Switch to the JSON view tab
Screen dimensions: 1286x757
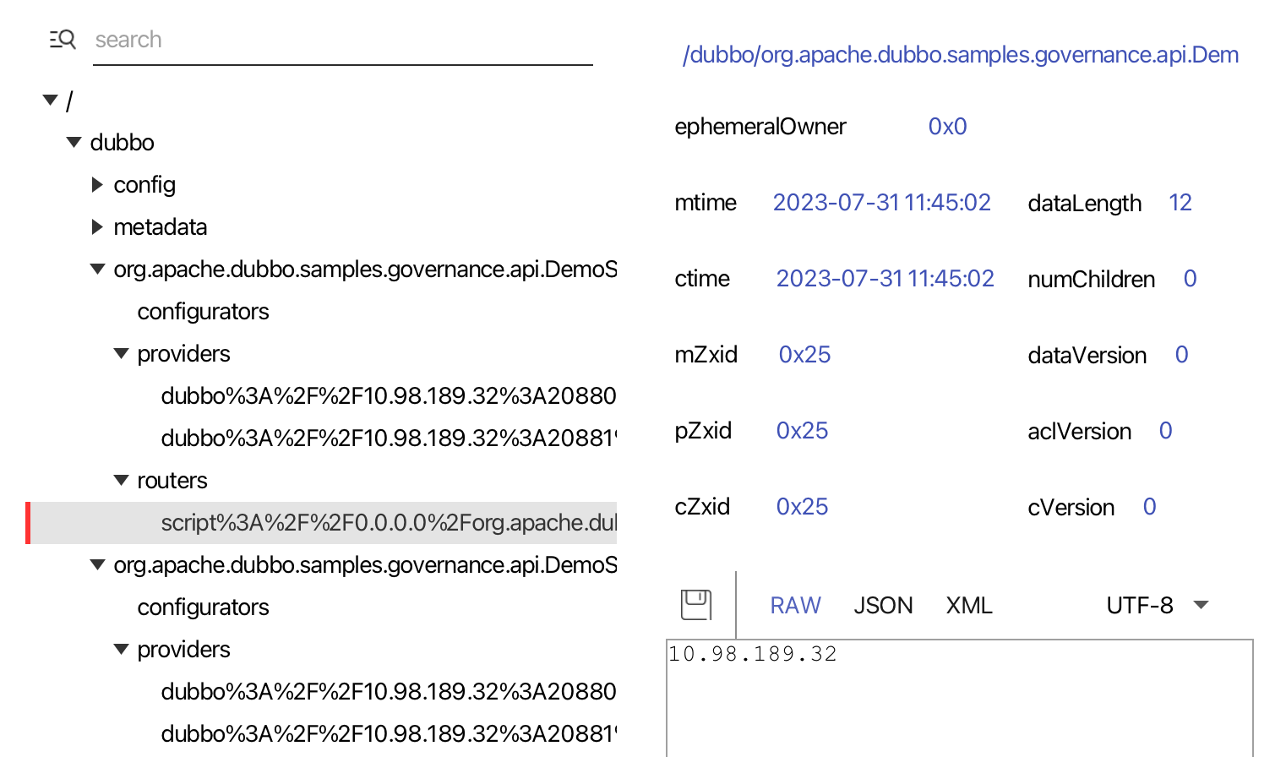tap(883, 605)
